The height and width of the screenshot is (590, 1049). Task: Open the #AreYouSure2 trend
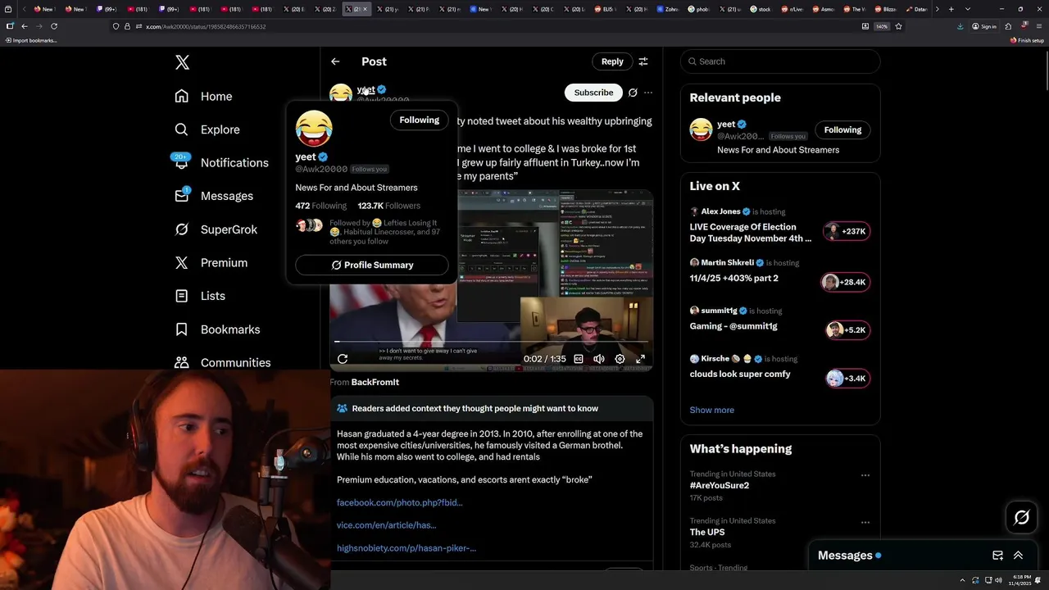(720, 485)
